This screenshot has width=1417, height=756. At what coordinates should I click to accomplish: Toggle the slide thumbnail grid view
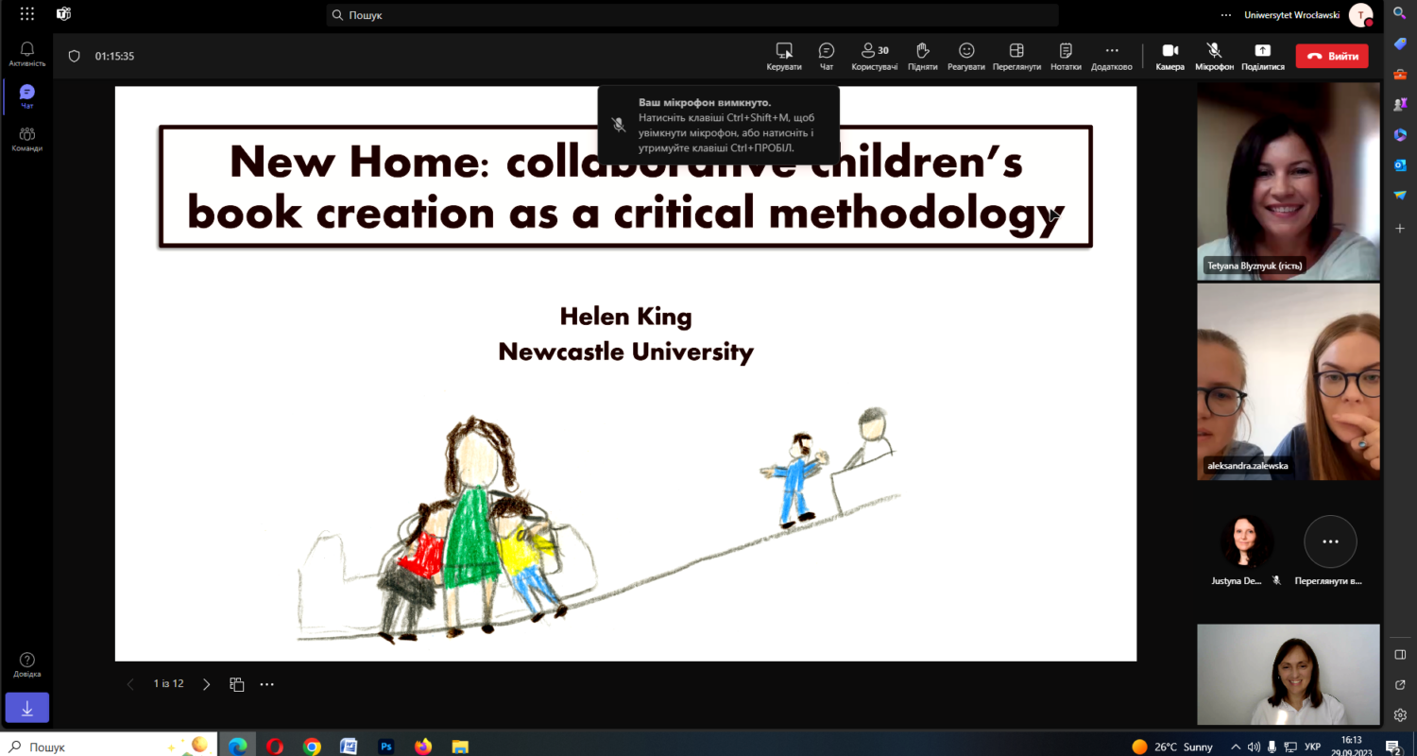tap(237, 684)
